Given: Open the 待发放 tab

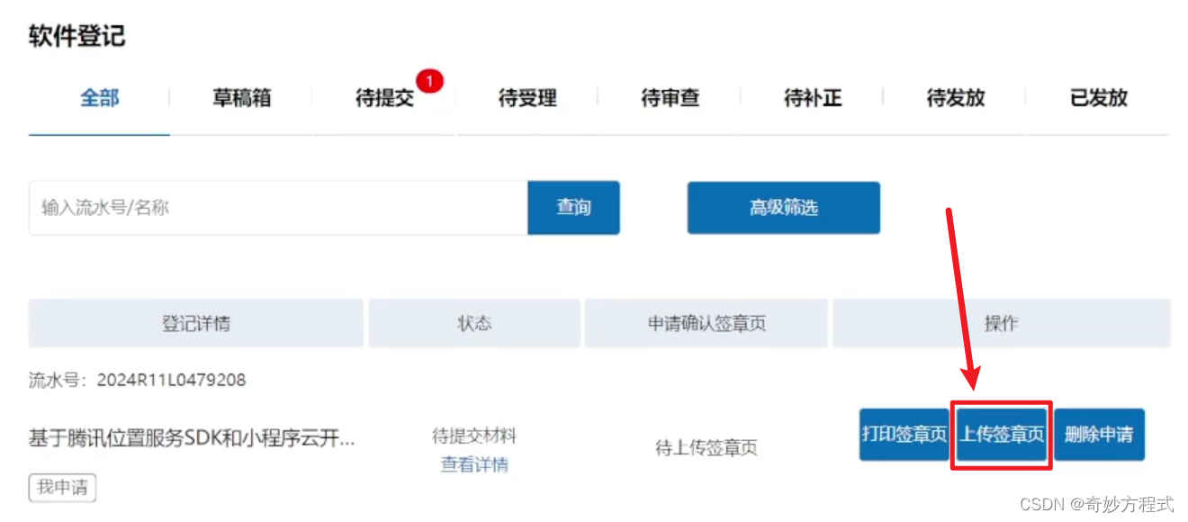Looking at the screenshot, I should click(x=956, y=99).
